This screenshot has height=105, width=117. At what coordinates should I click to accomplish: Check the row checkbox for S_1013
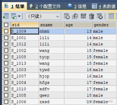[x=6, y=63]
